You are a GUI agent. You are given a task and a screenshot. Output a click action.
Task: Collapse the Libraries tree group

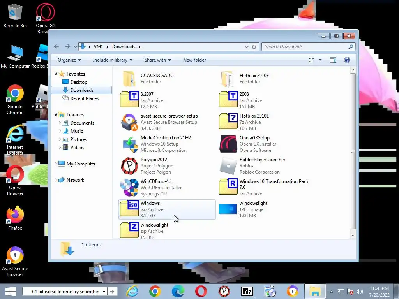click(x=56, y=115)
